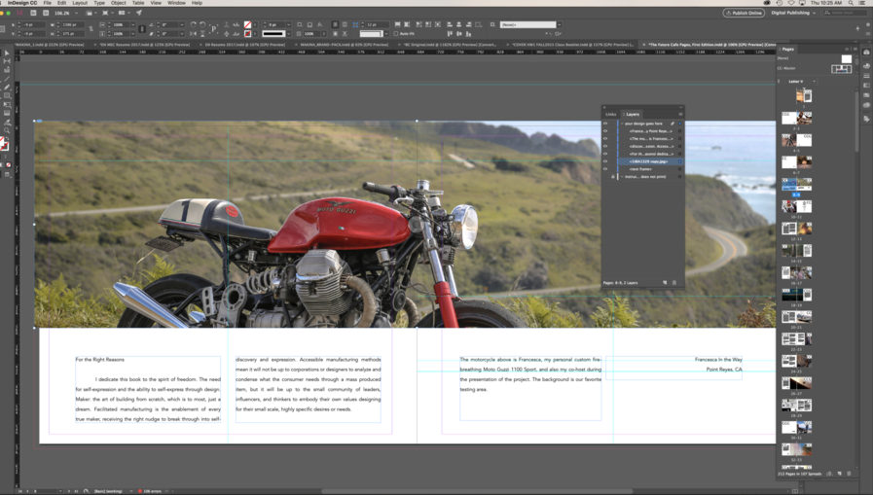Screen dimensions: 873x495
Task: Click the fill and stroke color swatch
Action: click(5, 144)
